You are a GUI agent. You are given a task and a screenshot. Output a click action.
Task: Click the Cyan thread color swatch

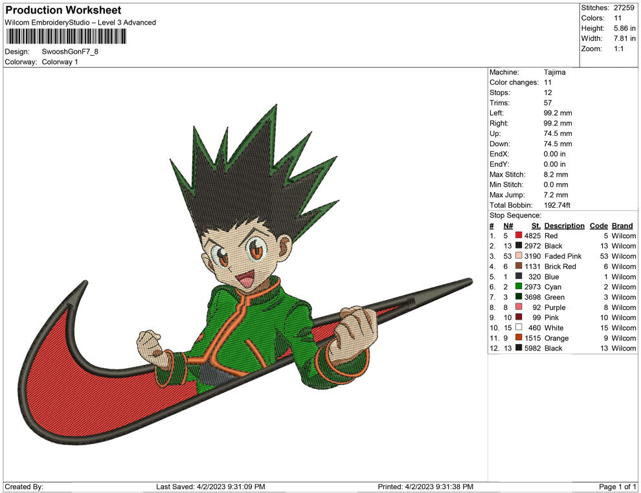point(519,287)
